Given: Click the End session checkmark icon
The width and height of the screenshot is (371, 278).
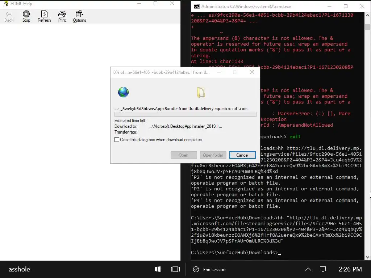Looking at the screenshot, I should click(x=196, y=269).
